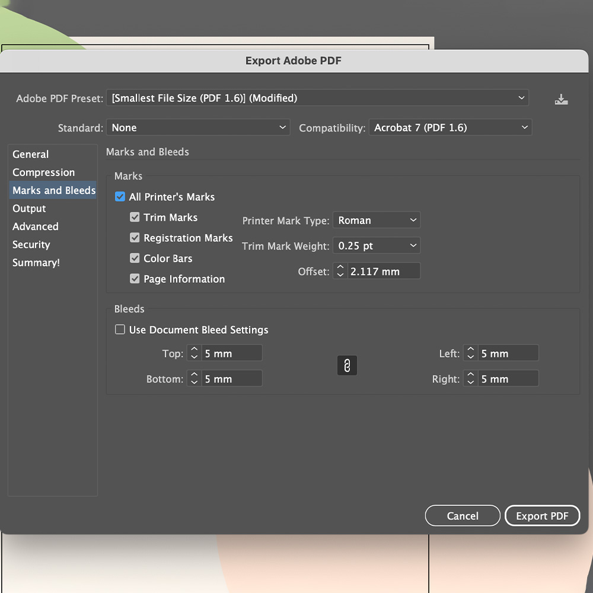The width and height of the screenshot is (593, 593).
Task: Uncheck the Registration Marks checkbox
Action: (x=135, y=238)
